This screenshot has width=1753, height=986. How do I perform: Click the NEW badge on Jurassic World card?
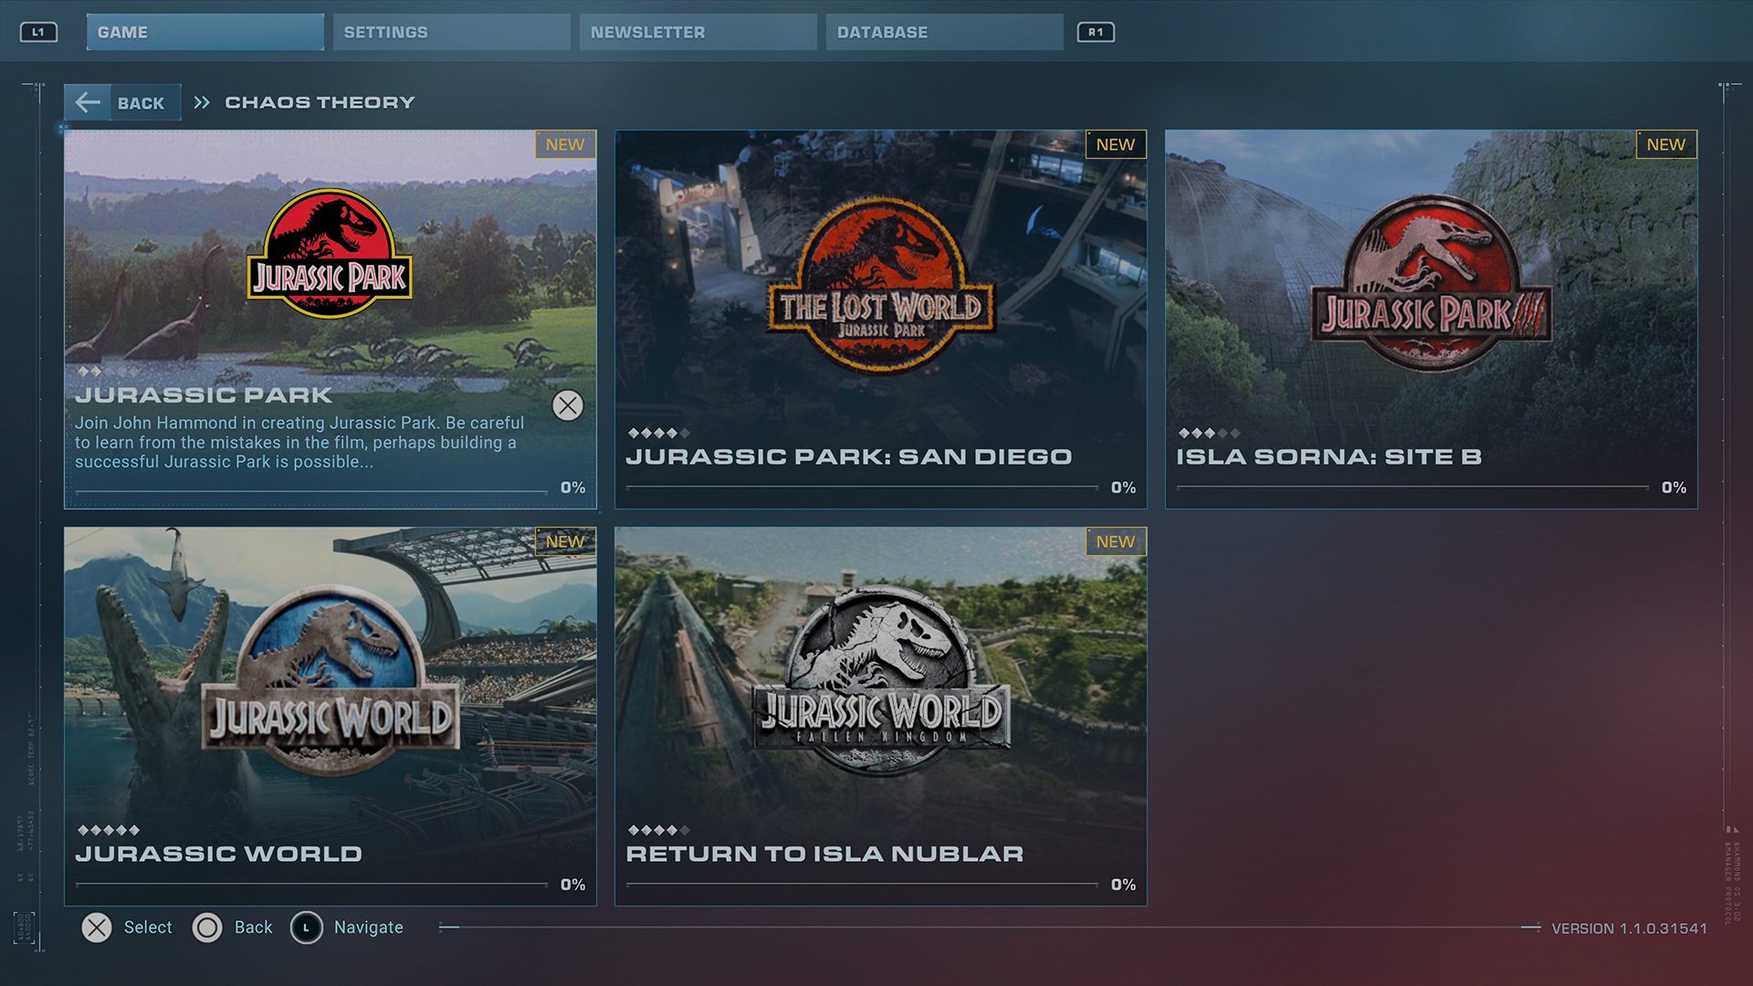coord(565,541)
